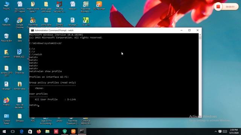Open the 919899_422 desktop file
The width and height of the screenshot is (241, 135).
(20, 54)
